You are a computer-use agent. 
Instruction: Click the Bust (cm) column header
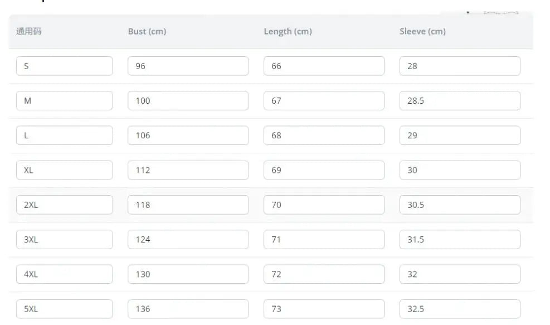(147, 31)
